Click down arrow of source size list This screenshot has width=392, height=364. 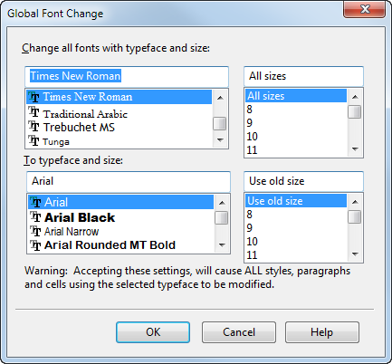355,149
